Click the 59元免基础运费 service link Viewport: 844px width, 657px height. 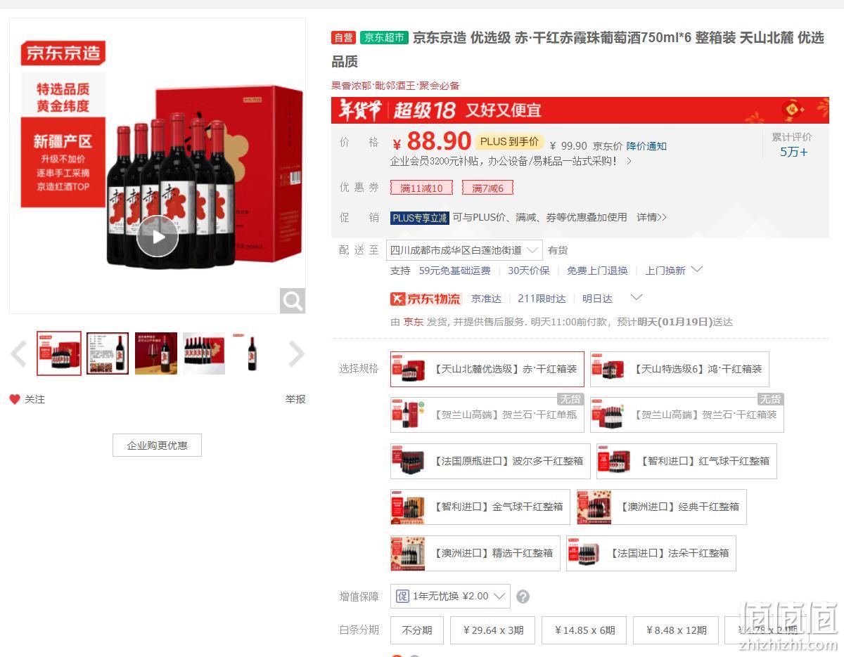click(455, 271)
